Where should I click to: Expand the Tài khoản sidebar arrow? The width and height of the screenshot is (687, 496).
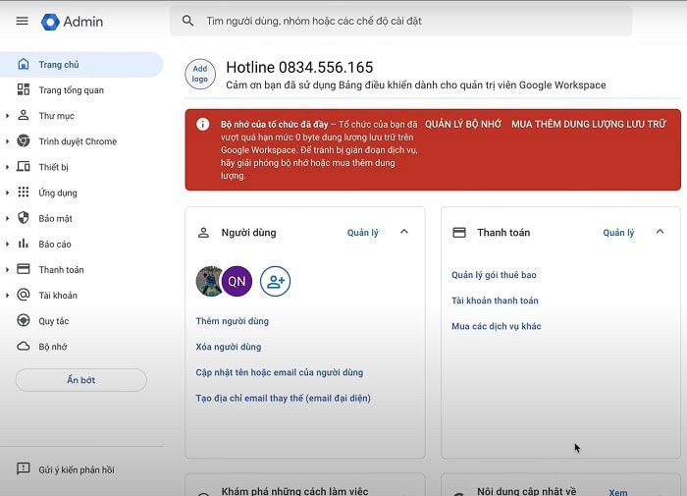point(7,295)
